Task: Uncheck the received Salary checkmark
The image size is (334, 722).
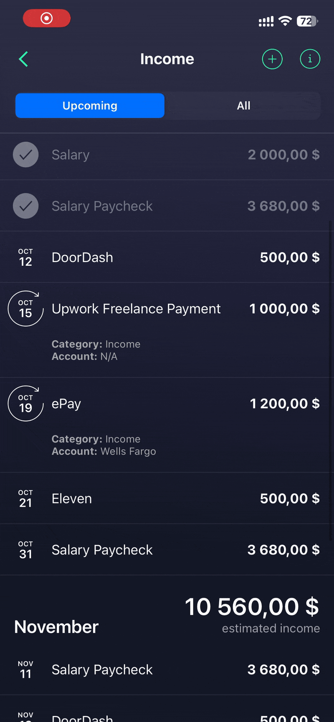Action: (26, 155)
